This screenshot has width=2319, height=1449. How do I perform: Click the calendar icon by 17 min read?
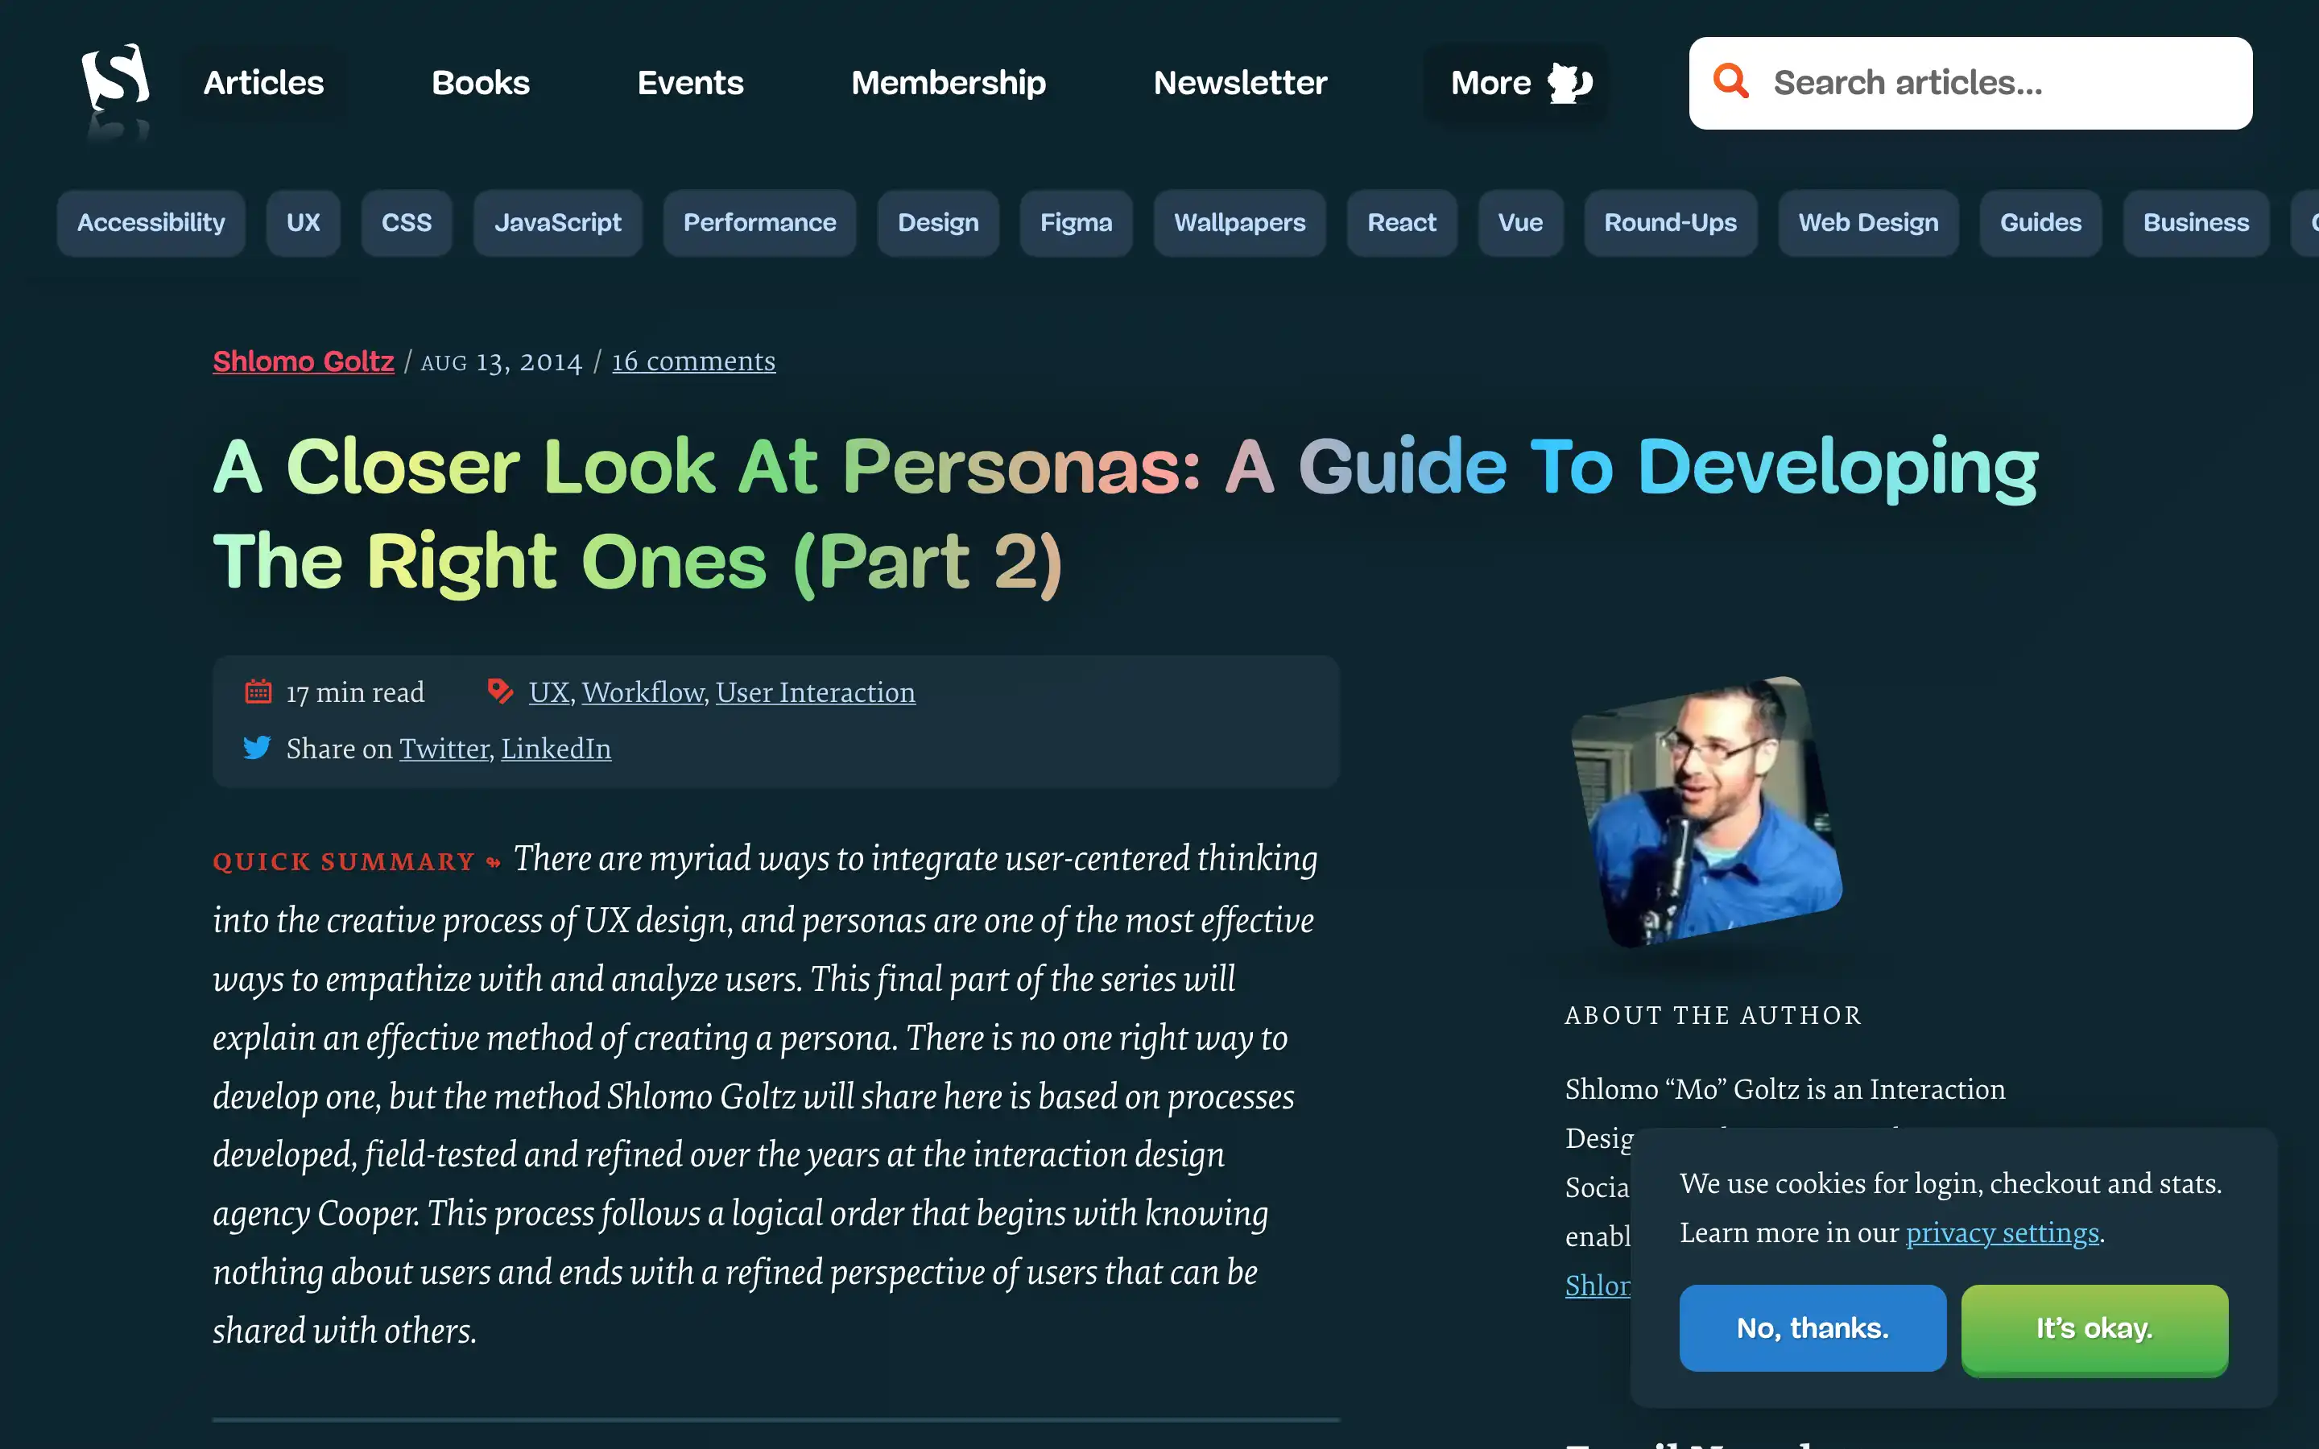[x=258, y=691]
